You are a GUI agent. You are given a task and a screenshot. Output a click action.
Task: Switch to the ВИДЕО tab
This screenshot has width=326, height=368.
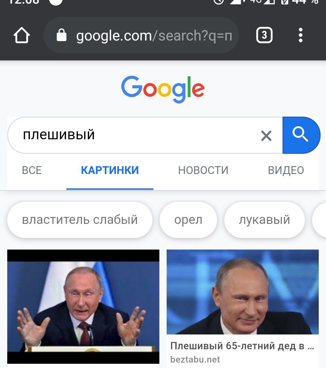click(286, 170)
